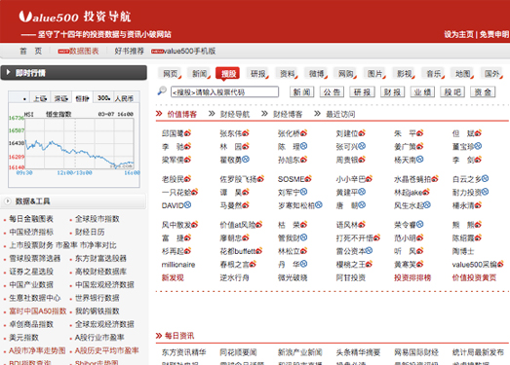Viewport: 510px width, 365px height.
Task: Select the 人民币 chart tab
Action: (125, 98)
